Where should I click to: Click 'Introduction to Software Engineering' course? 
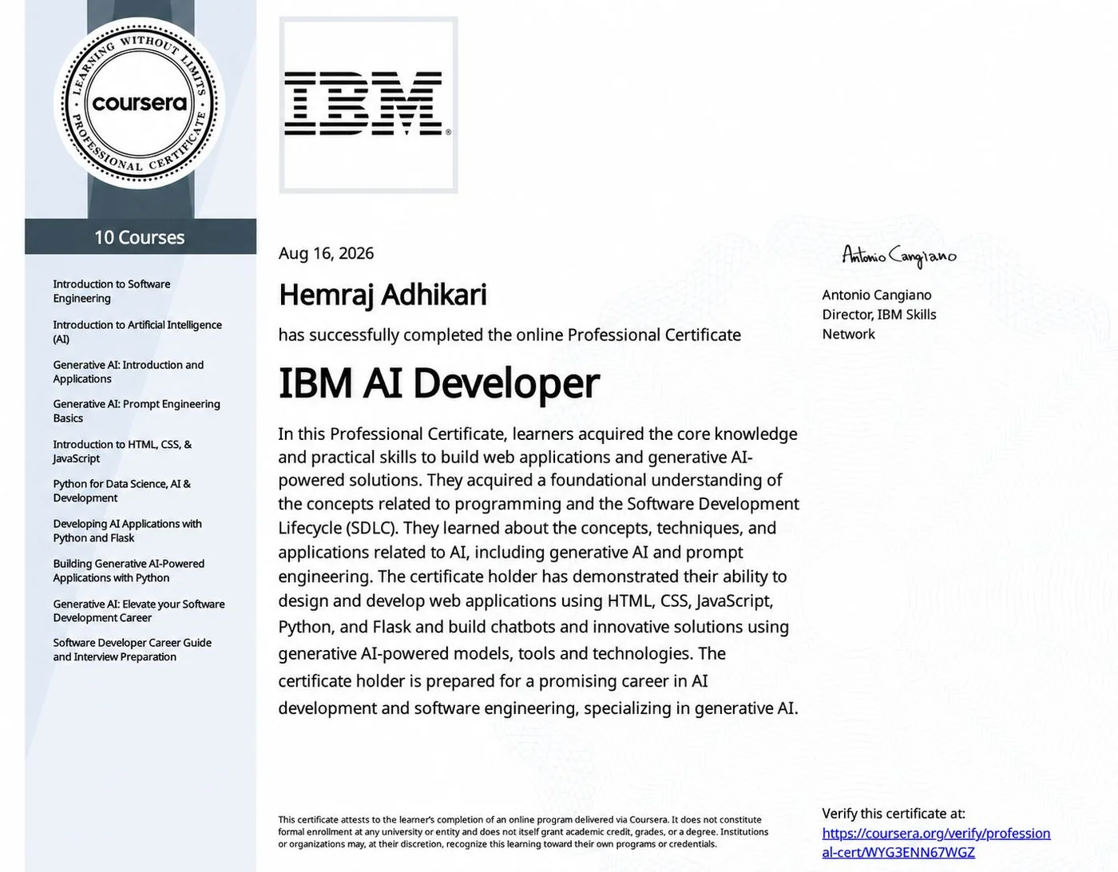coord(112,291)
